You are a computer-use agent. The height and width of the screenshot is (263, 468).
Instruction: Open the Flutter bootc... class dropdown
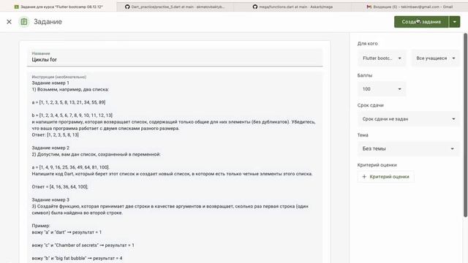(382, 58)
